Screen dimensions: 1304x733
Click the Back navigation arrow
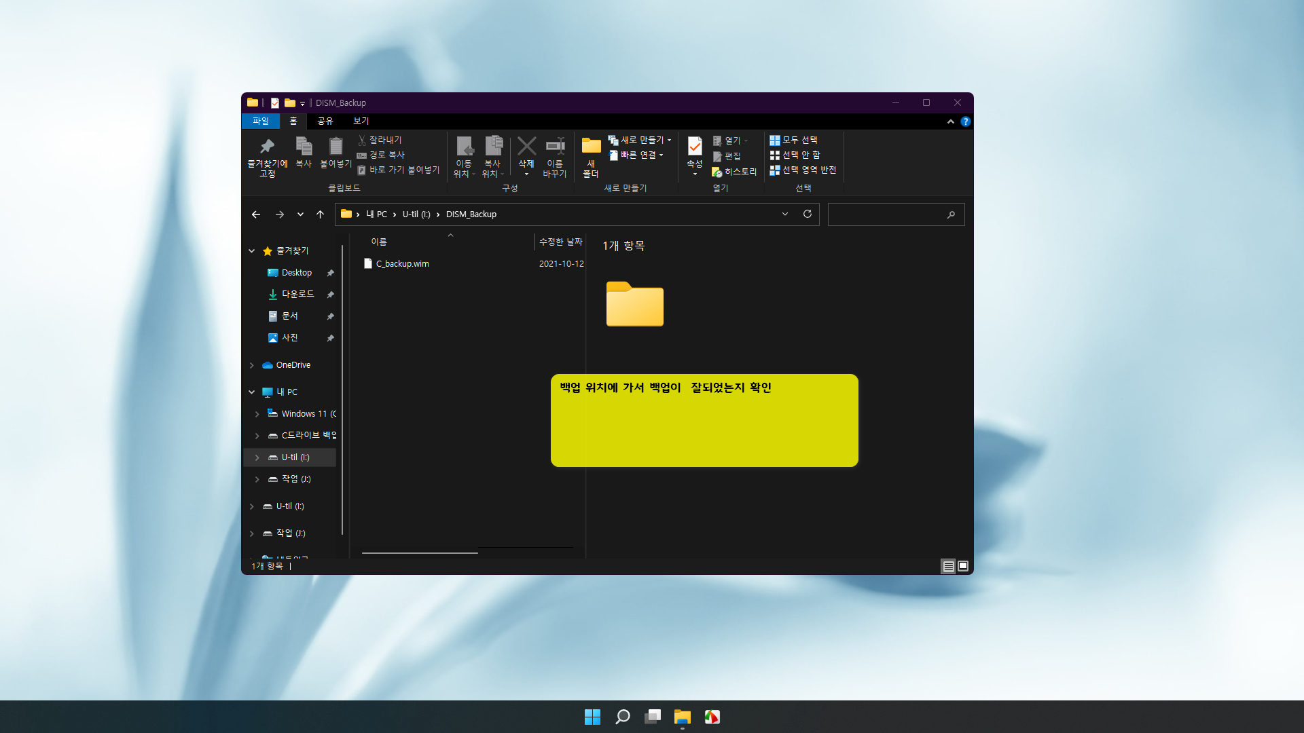[x=256, y=214]
